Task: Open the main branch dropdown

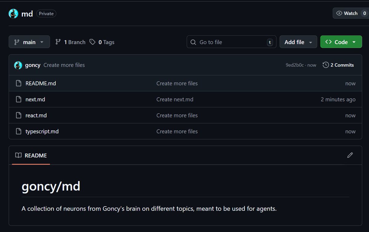Action: click(x=29, y=42)
